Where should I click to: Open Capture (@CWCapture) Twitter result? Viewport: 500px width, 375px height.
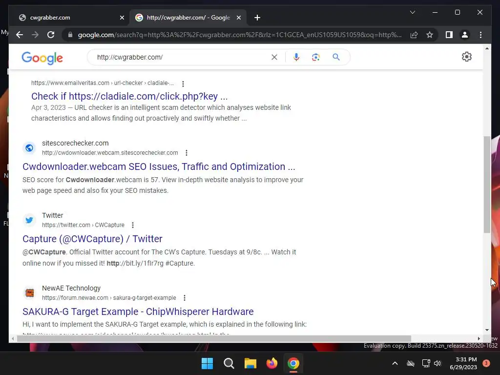92,239
